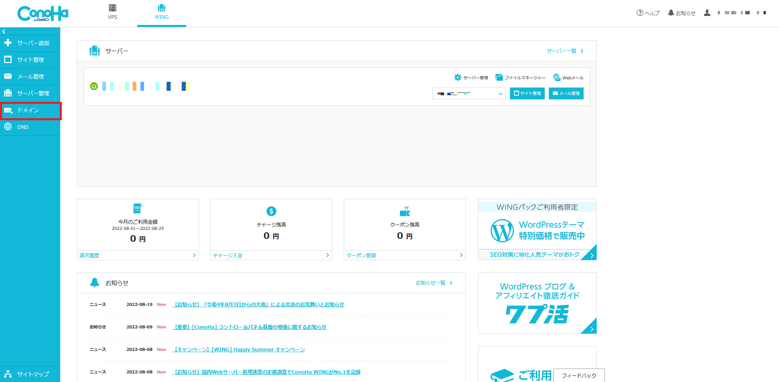This screenshot has width=778, height=382.
Task: Expand the domain selection dropdown
Action: (x=469, y=94)
